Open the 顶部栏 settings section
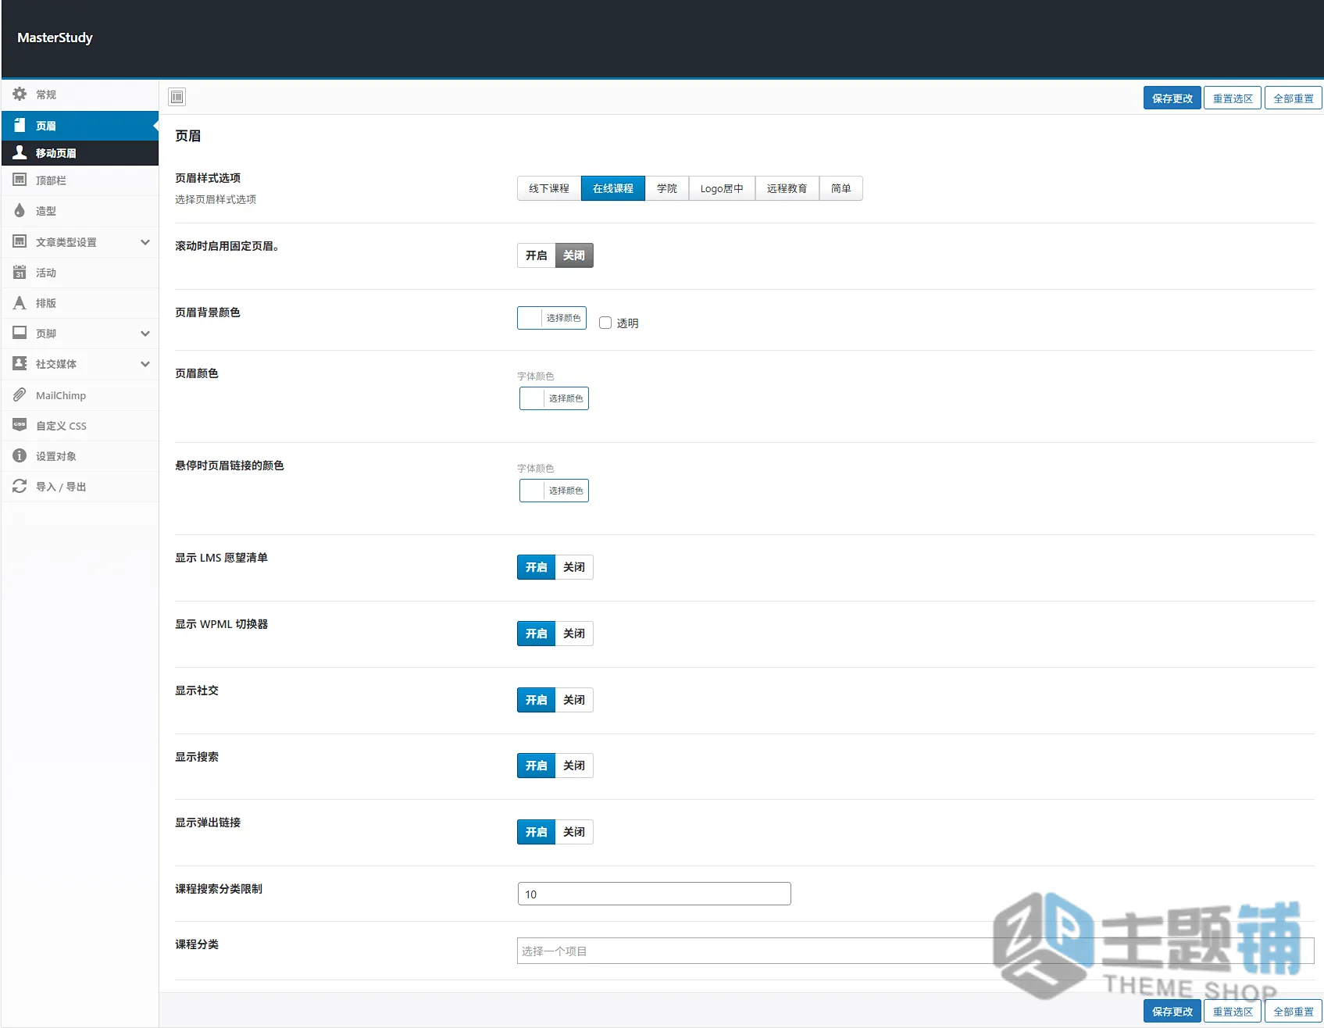The image size is (1324, 1028). (80, 180)
